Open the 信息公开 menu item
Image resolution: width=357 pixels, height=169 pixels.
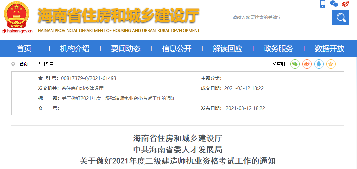click(177, 49)
